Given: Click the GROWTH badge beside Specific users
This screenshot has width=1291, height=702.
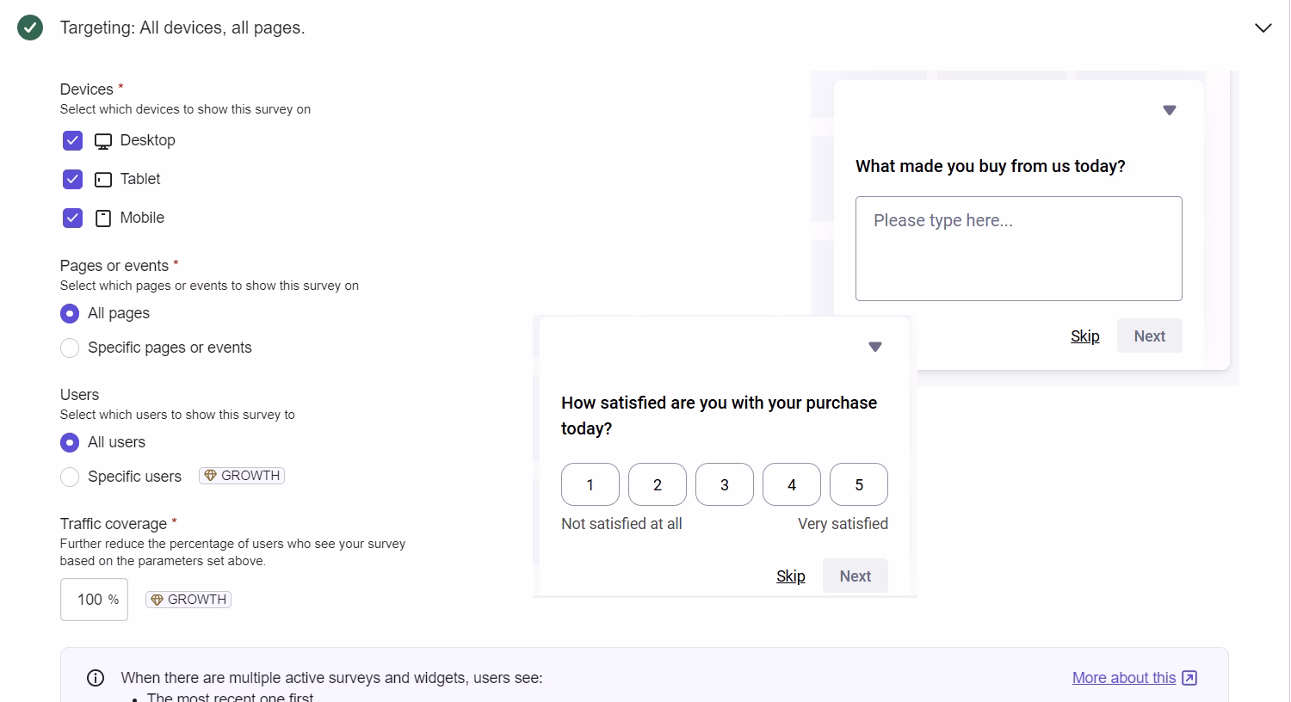Looking at the screenshot, I should pos(242,476).
